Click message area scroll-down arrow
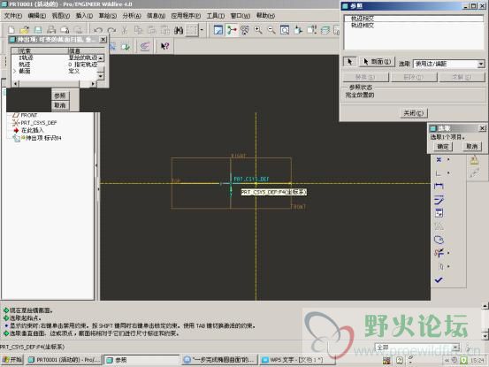Image resolution: width=489 pixels, height=367 pixels. (x=485, y=336)
